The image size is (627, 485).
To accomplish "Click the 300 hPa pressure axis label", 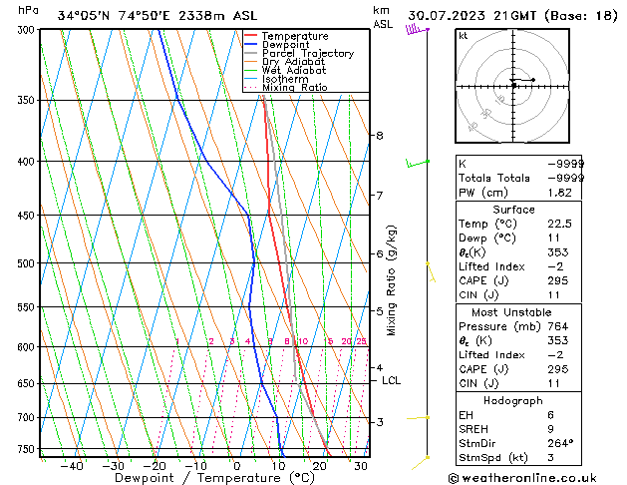I will pos(28,30).
